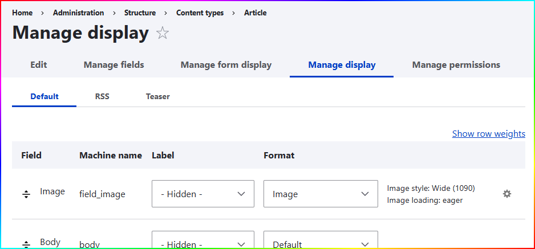
Task: Select the Teaser view mode tab
Action: tap(157, 96)
